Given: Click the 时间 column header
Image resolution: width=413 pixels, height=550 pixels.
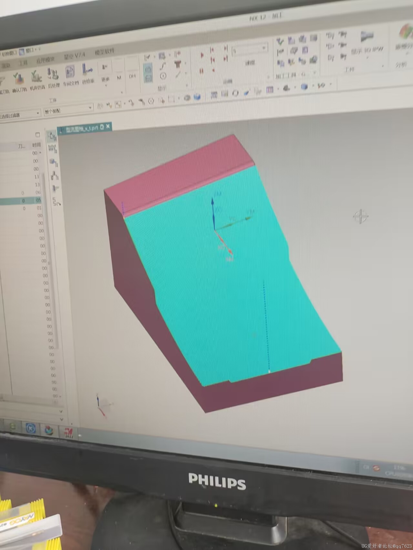Looking at the screenshot, I should click(36, 145).
